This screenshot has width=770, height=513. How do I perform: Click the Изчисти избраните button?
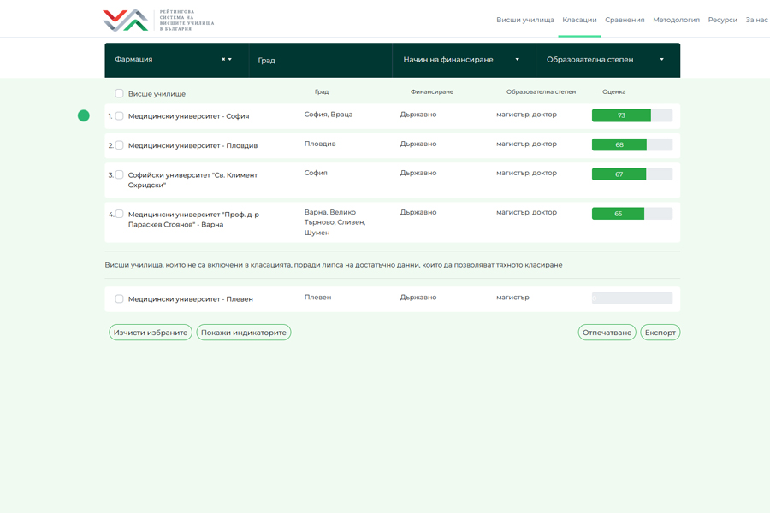pyautogui.click(x=151, y=333)
